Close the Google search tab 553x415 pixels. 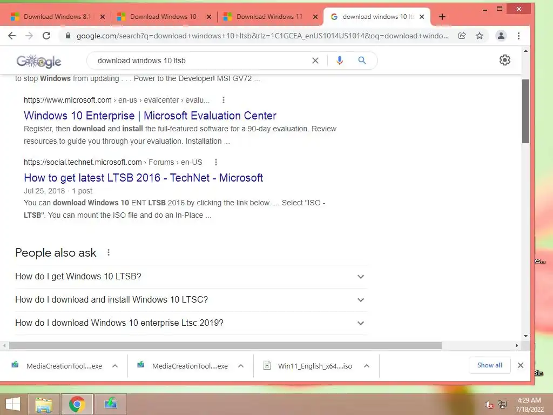421,17
